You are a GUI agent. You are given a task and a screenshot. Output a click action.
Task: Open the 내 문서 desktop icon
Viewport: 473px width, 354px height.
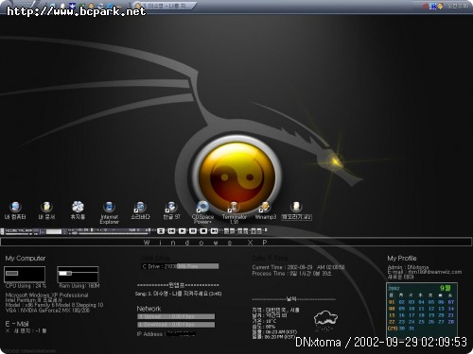[x=46, y=211]
